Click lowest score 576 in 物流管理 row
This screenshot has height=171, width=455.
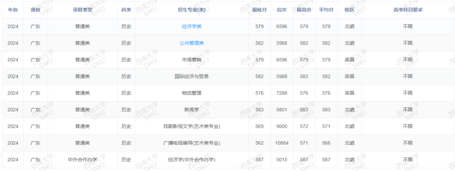[260, 93]
